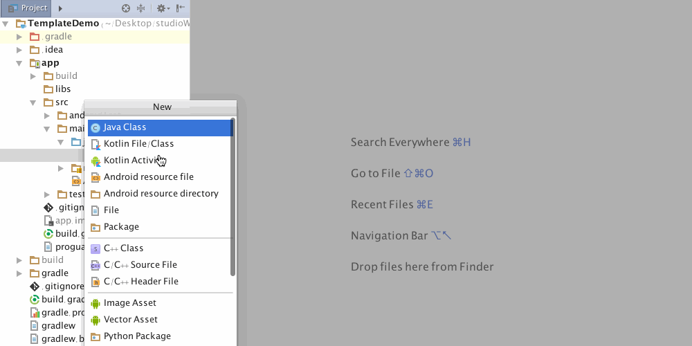Collapse the src folder
692x346 pixels.
33,103
